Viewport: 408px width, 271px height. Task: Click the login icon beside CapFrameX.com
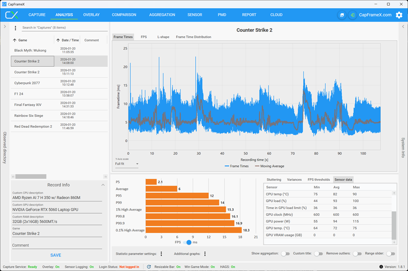[x=352, y=15]
